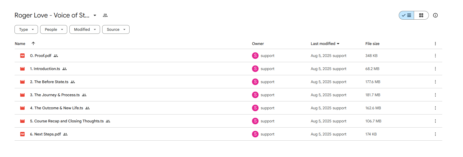The image size is (463, 157).
Task: Open the view details info icon
Action: click(435, 15)
